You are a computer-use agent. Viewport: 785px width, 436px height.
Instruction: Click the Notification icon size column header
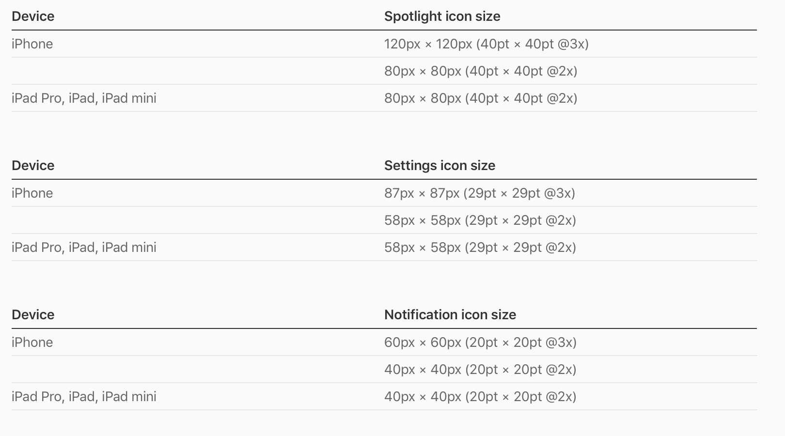[450, 315]
